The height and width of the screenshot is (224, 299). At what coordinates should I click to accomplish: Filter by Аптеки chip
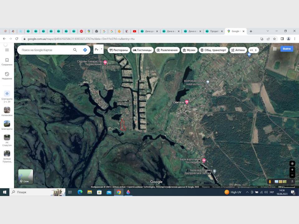pyautogui.click(x=238, y=50)
